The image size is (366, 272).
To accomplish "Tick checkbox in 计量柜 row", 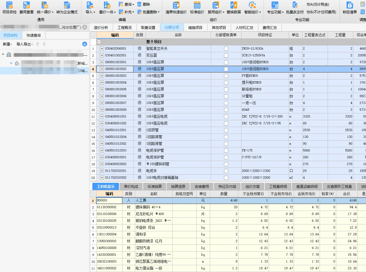I will point(226,96).
